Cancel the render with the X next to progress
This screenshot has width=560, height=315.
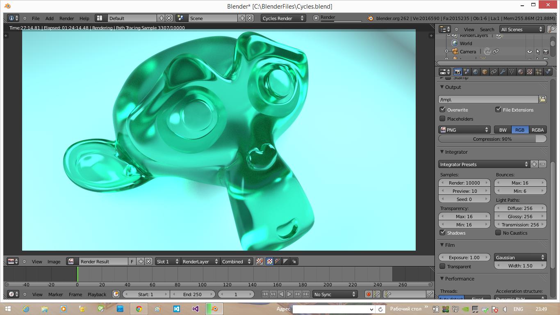pos(316,18)
